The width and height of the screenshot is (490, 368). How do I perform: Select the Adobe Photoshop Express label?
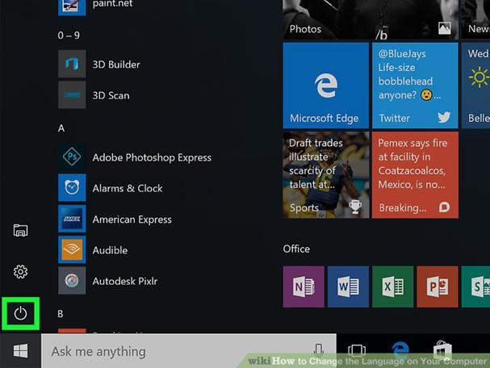point(152,157)
